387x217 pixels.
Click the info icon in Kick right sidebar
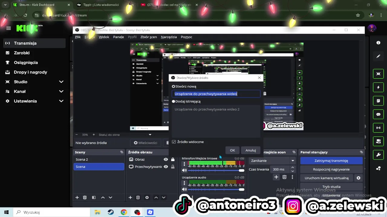tap(378, 43)
